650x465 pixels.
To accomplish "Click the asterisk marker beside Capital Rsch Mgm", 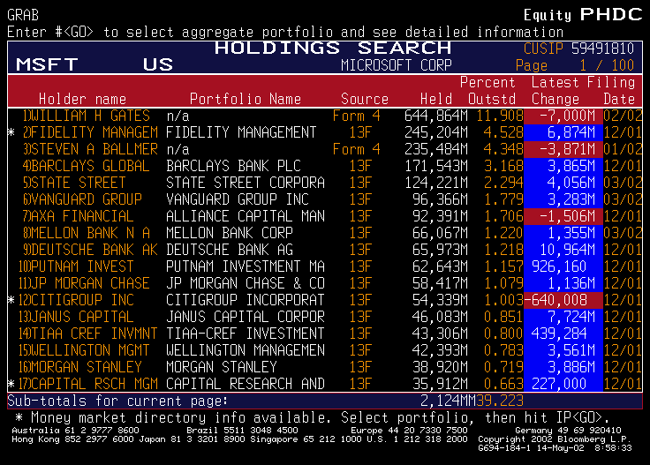I will click(x=11, y=384).
